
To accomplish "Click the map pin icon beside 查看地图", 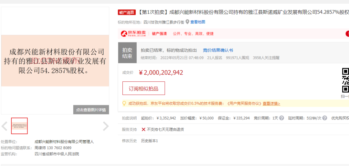I will pyautogui.click(x=187, y=22).
